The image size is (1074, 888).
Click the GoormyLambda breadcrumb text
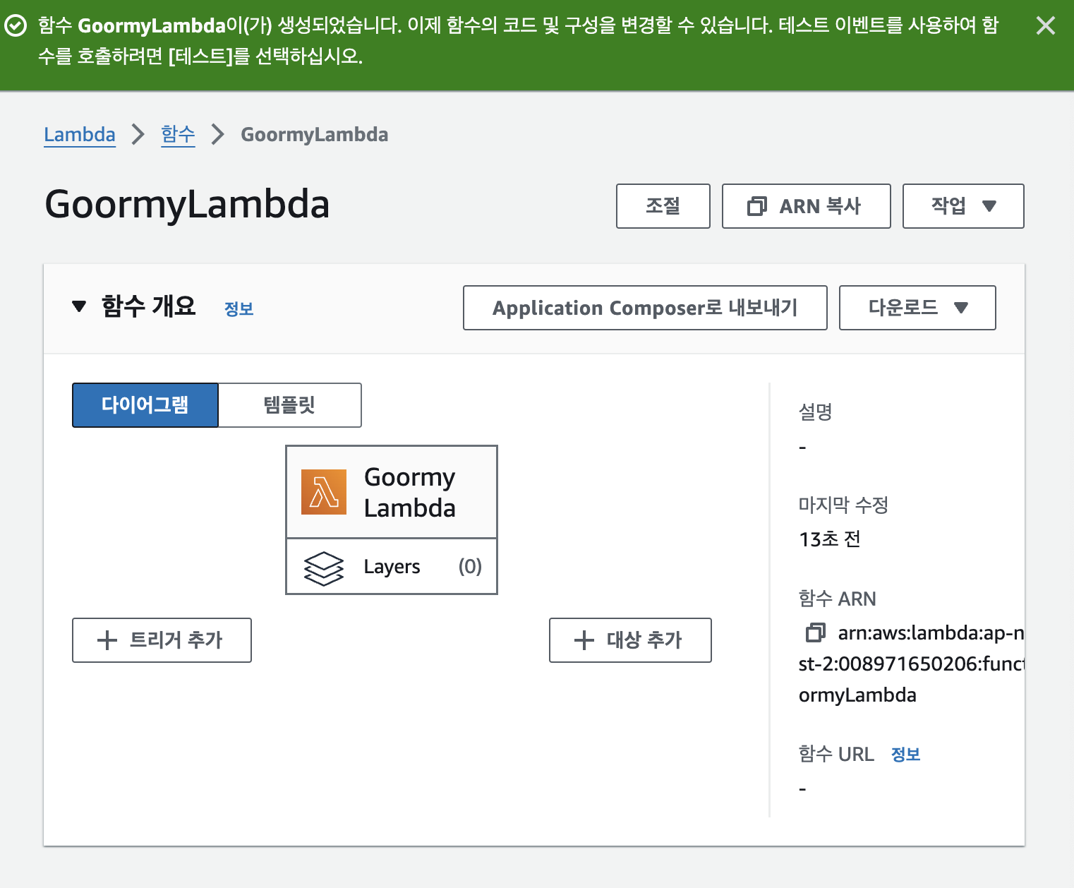tap(315, 134)
